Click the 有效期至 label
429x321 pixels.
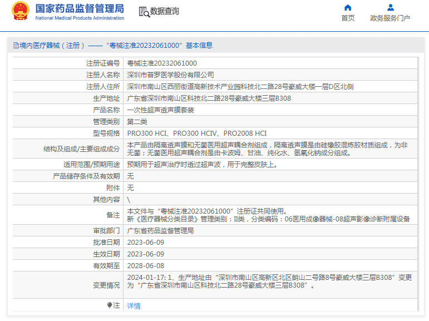(x=106, y=266)
